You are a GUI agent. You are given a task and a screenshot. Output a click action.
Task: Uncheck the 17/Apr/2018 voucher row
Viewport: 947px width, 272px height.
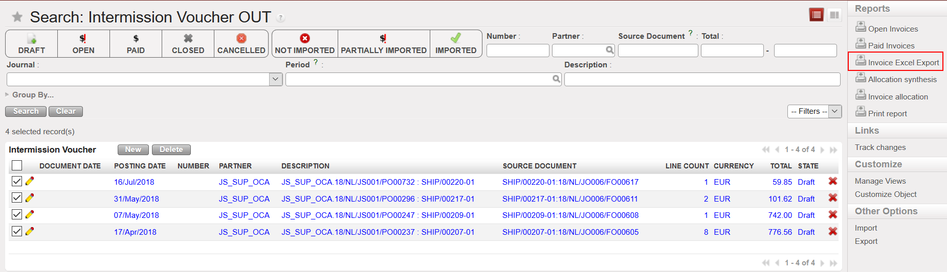17,231
